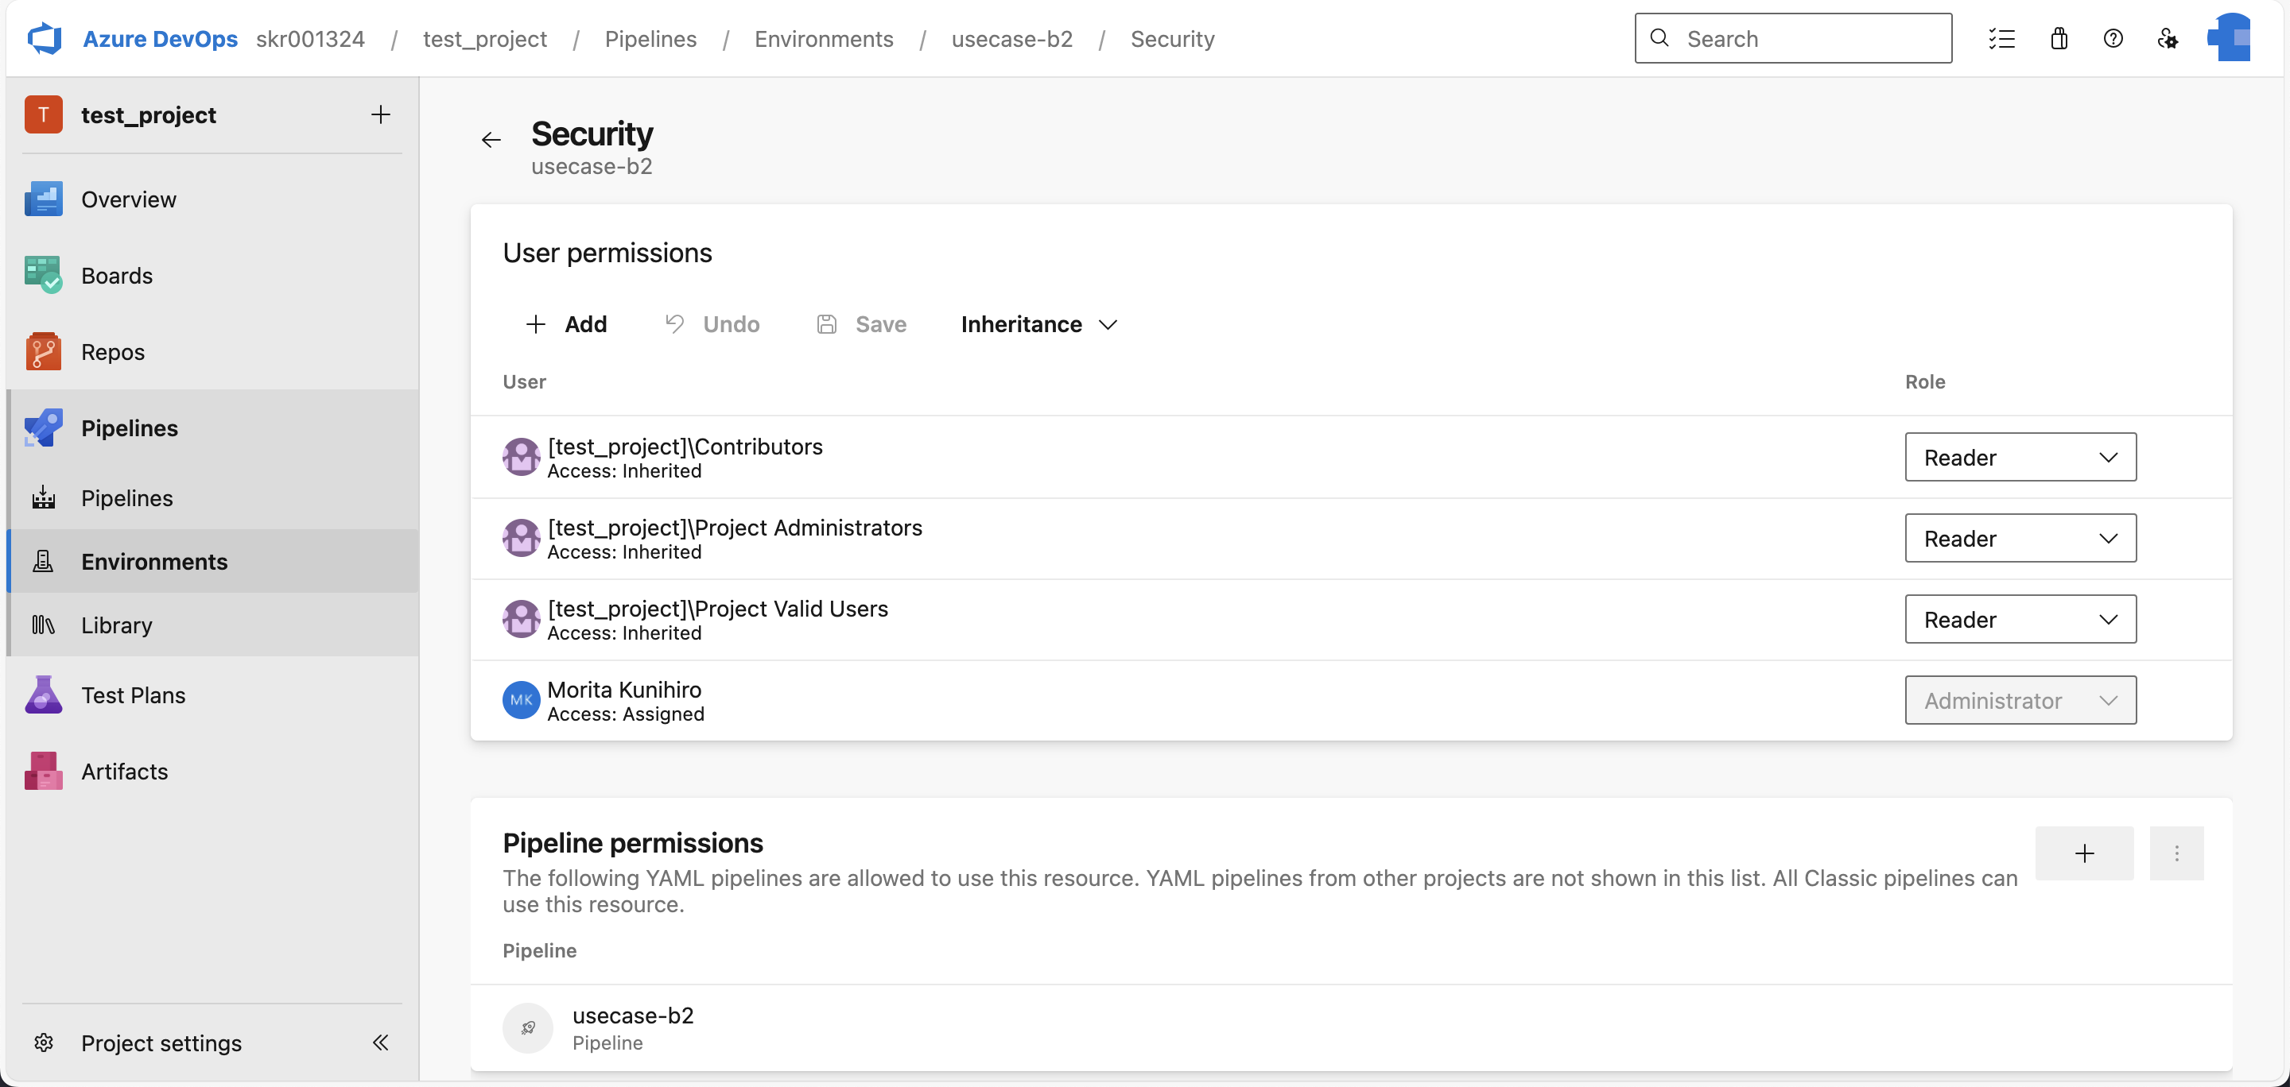
Task: Select Overview in the sidebar menu
Action: point(129,199)
